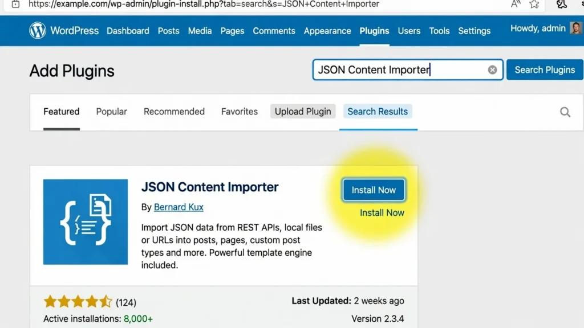The height and width of the screenshot is (328, 584).
Task: Select Plugins in the top menu
Action: pyautogui.click(x=374, y=31)
